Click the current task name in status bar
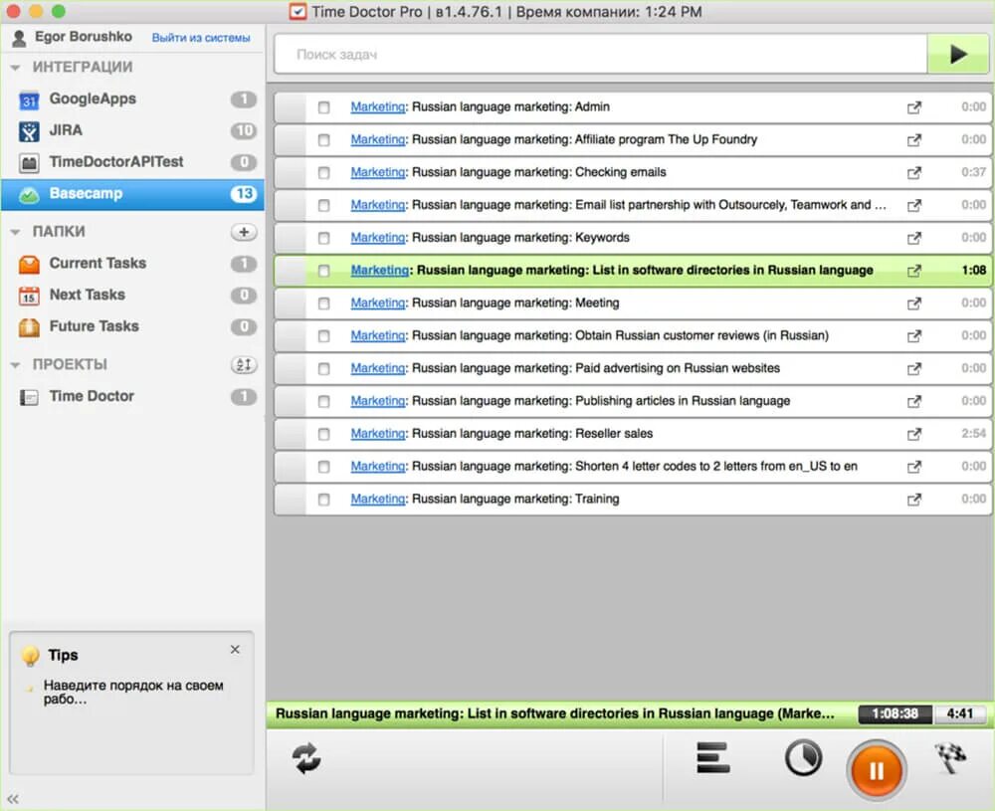Image resolution: width=995 pixels, height=811 pixels. click(x=554, y=713)
